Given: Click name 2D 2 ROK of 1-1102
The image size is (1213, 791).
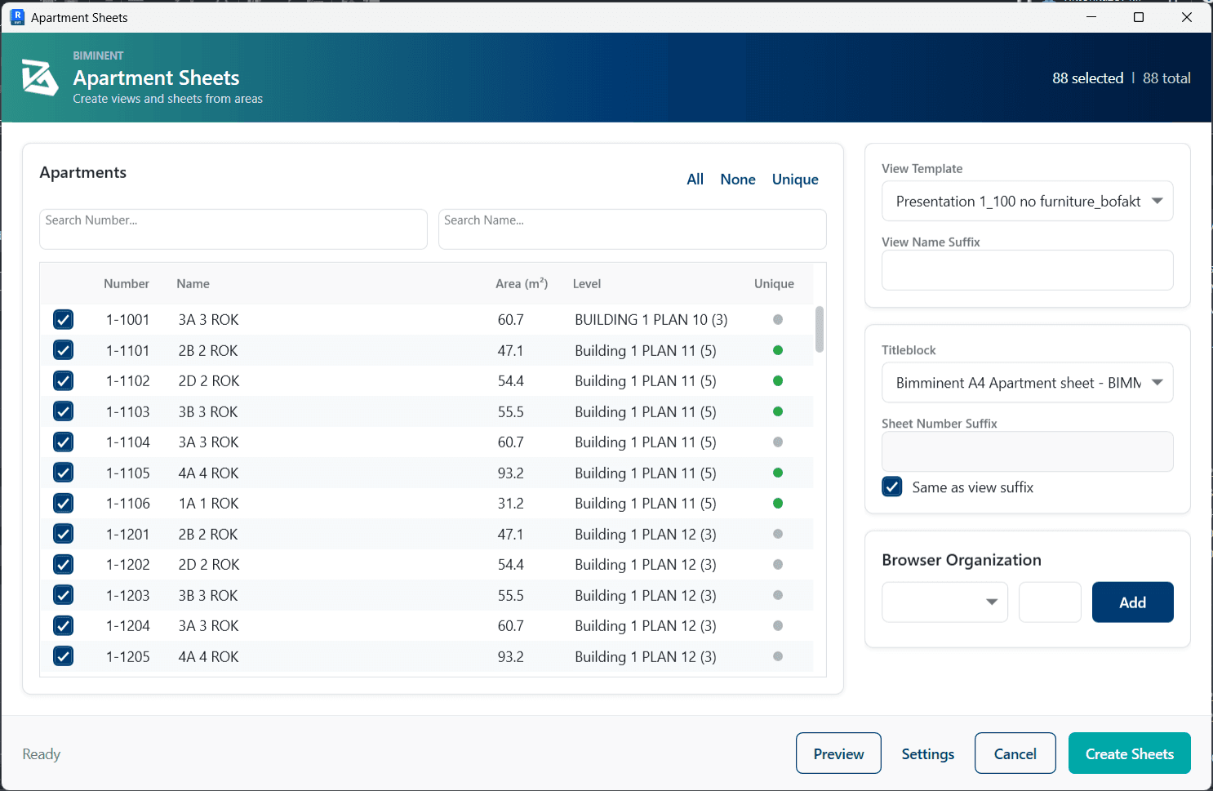Looking at the screenshot, I should tap(209, 381).
